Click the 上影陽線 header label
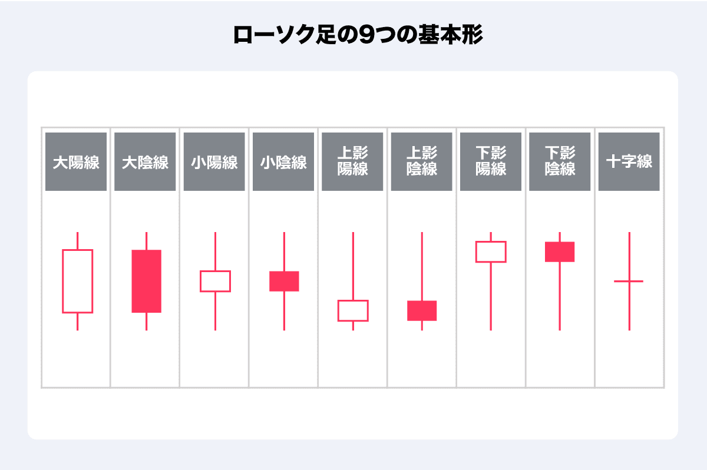This screenshot has height=470, width=707. pyautogui.click(x=353, y=162)
